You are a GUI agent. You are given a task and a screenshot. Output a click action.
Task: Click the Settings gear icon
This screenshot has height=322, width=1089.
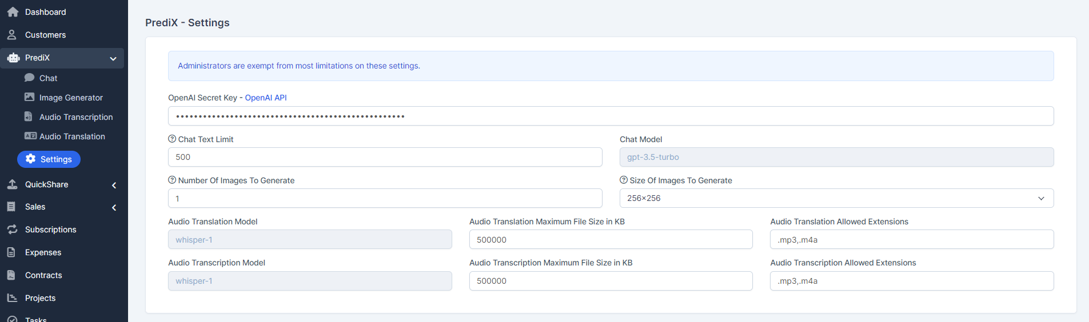31,159
